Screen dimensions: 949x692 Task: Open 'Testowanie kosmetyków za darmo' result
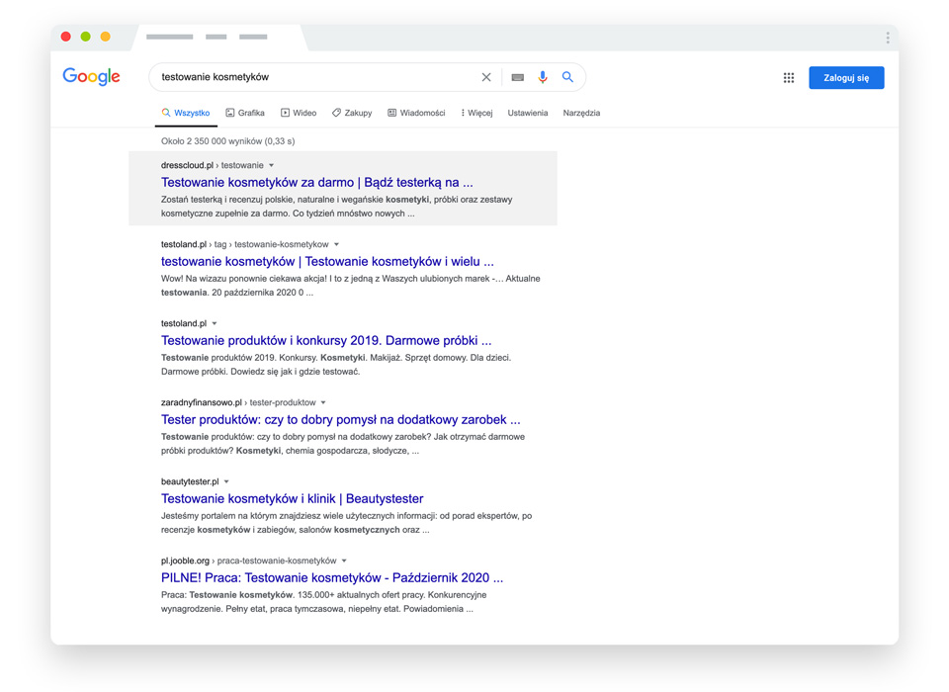317,182
